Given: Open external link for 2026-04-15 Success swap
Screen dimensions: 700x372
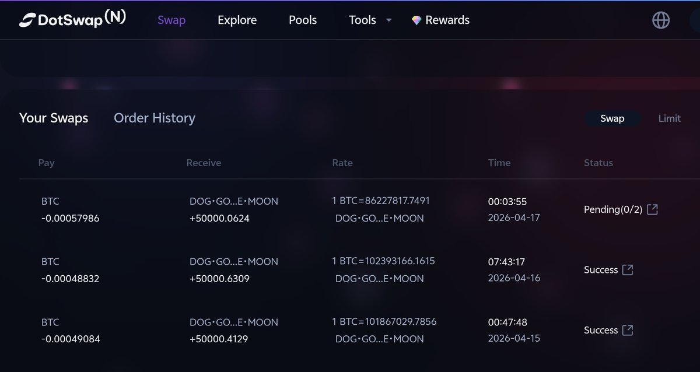Looking at the screenshot, I should (x=628, y=330).
